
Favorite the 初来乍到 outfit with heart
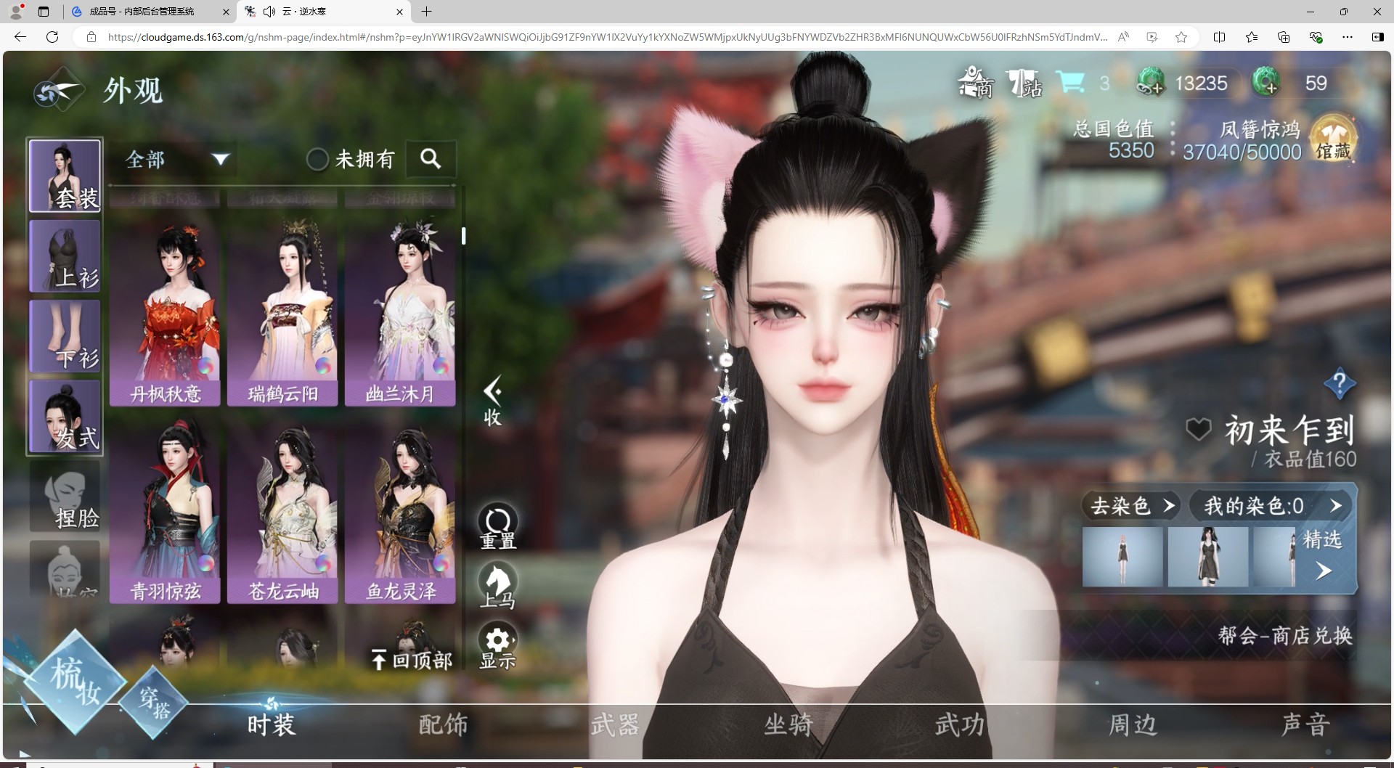pyautogui.click(x=1198, y=429)
